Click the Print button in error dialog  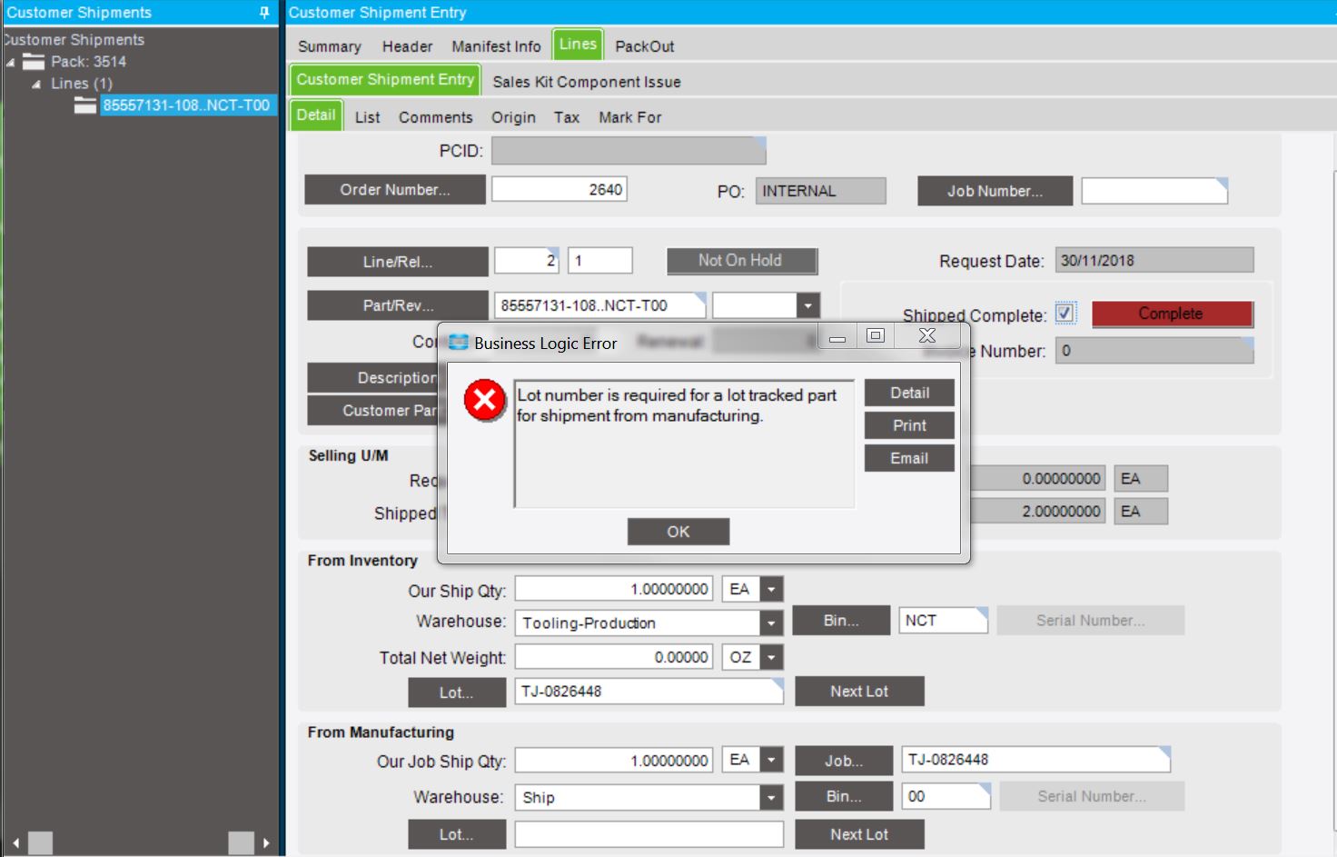click(909, 425)
